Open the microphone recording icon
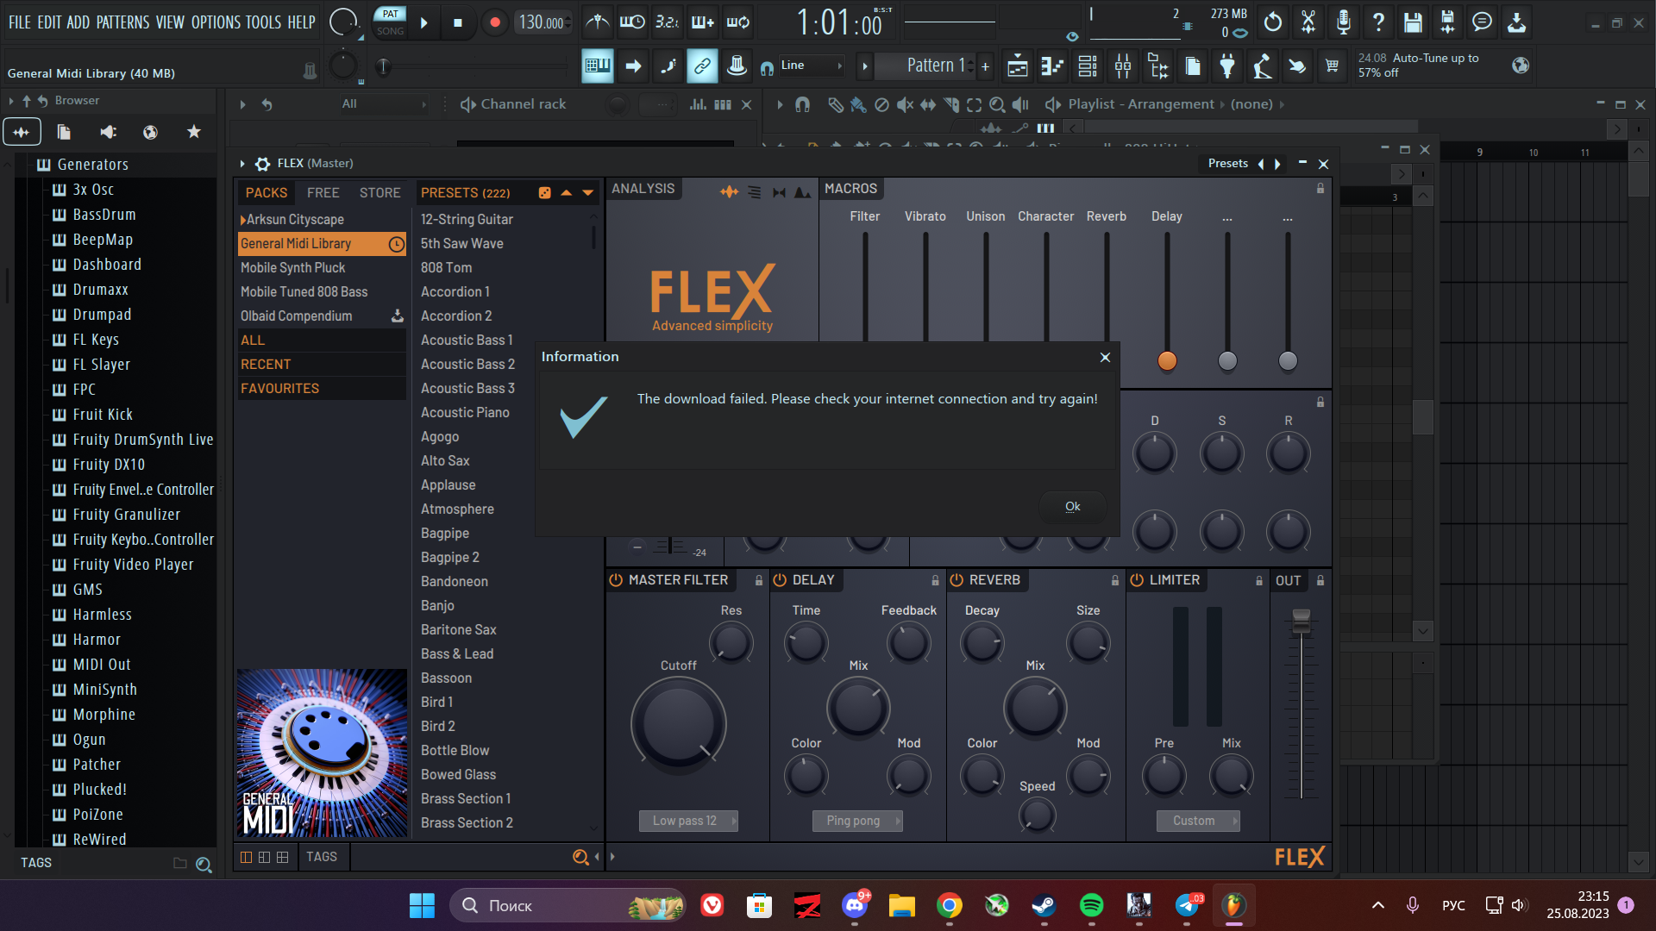 (1343, 22)
